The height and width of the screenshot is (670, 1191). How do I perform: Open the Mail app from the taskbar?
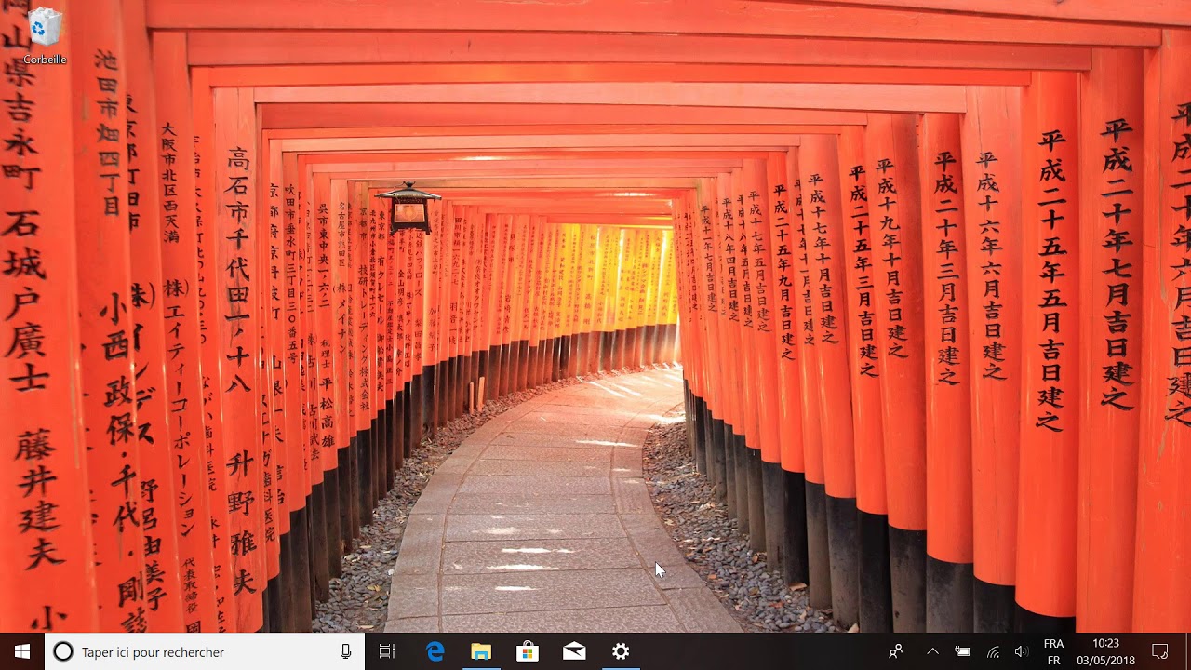574,651
